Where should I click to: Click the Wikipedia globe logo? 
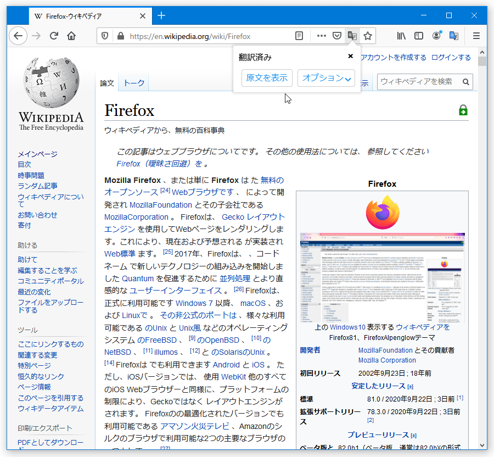click(x=51, y=94)
